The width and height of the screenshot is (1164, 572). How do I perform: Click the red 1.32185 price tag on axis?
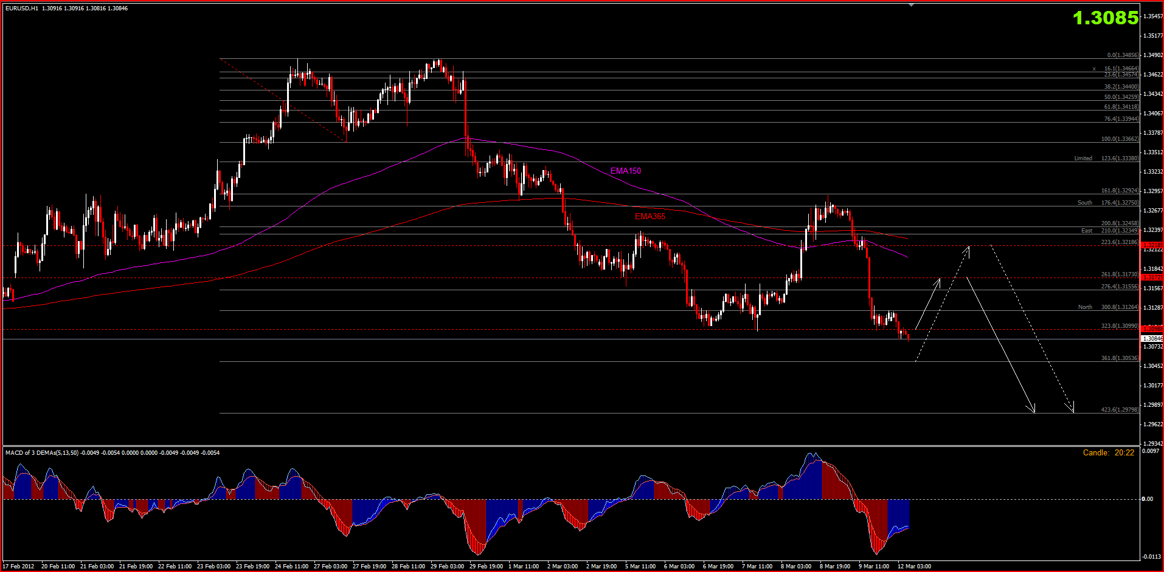point(1152,245)
